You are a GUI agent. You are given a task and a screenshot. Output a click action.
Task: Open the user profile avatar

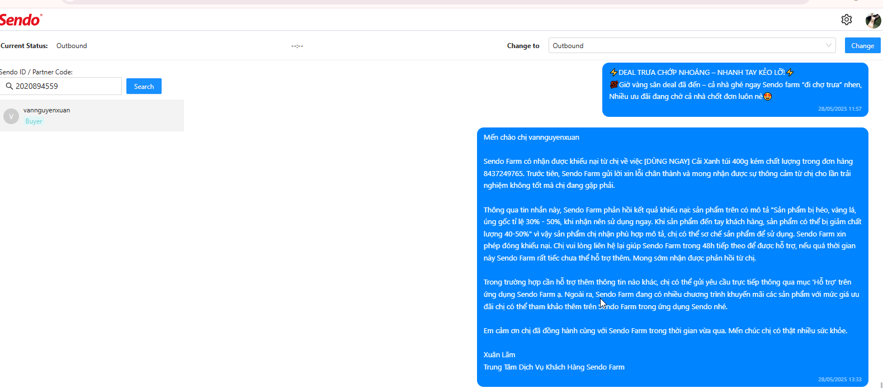[x=873, y=20]
